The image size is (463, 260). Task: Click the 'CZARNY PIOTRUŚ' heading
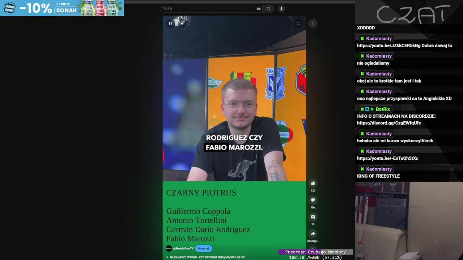[201, 193]
